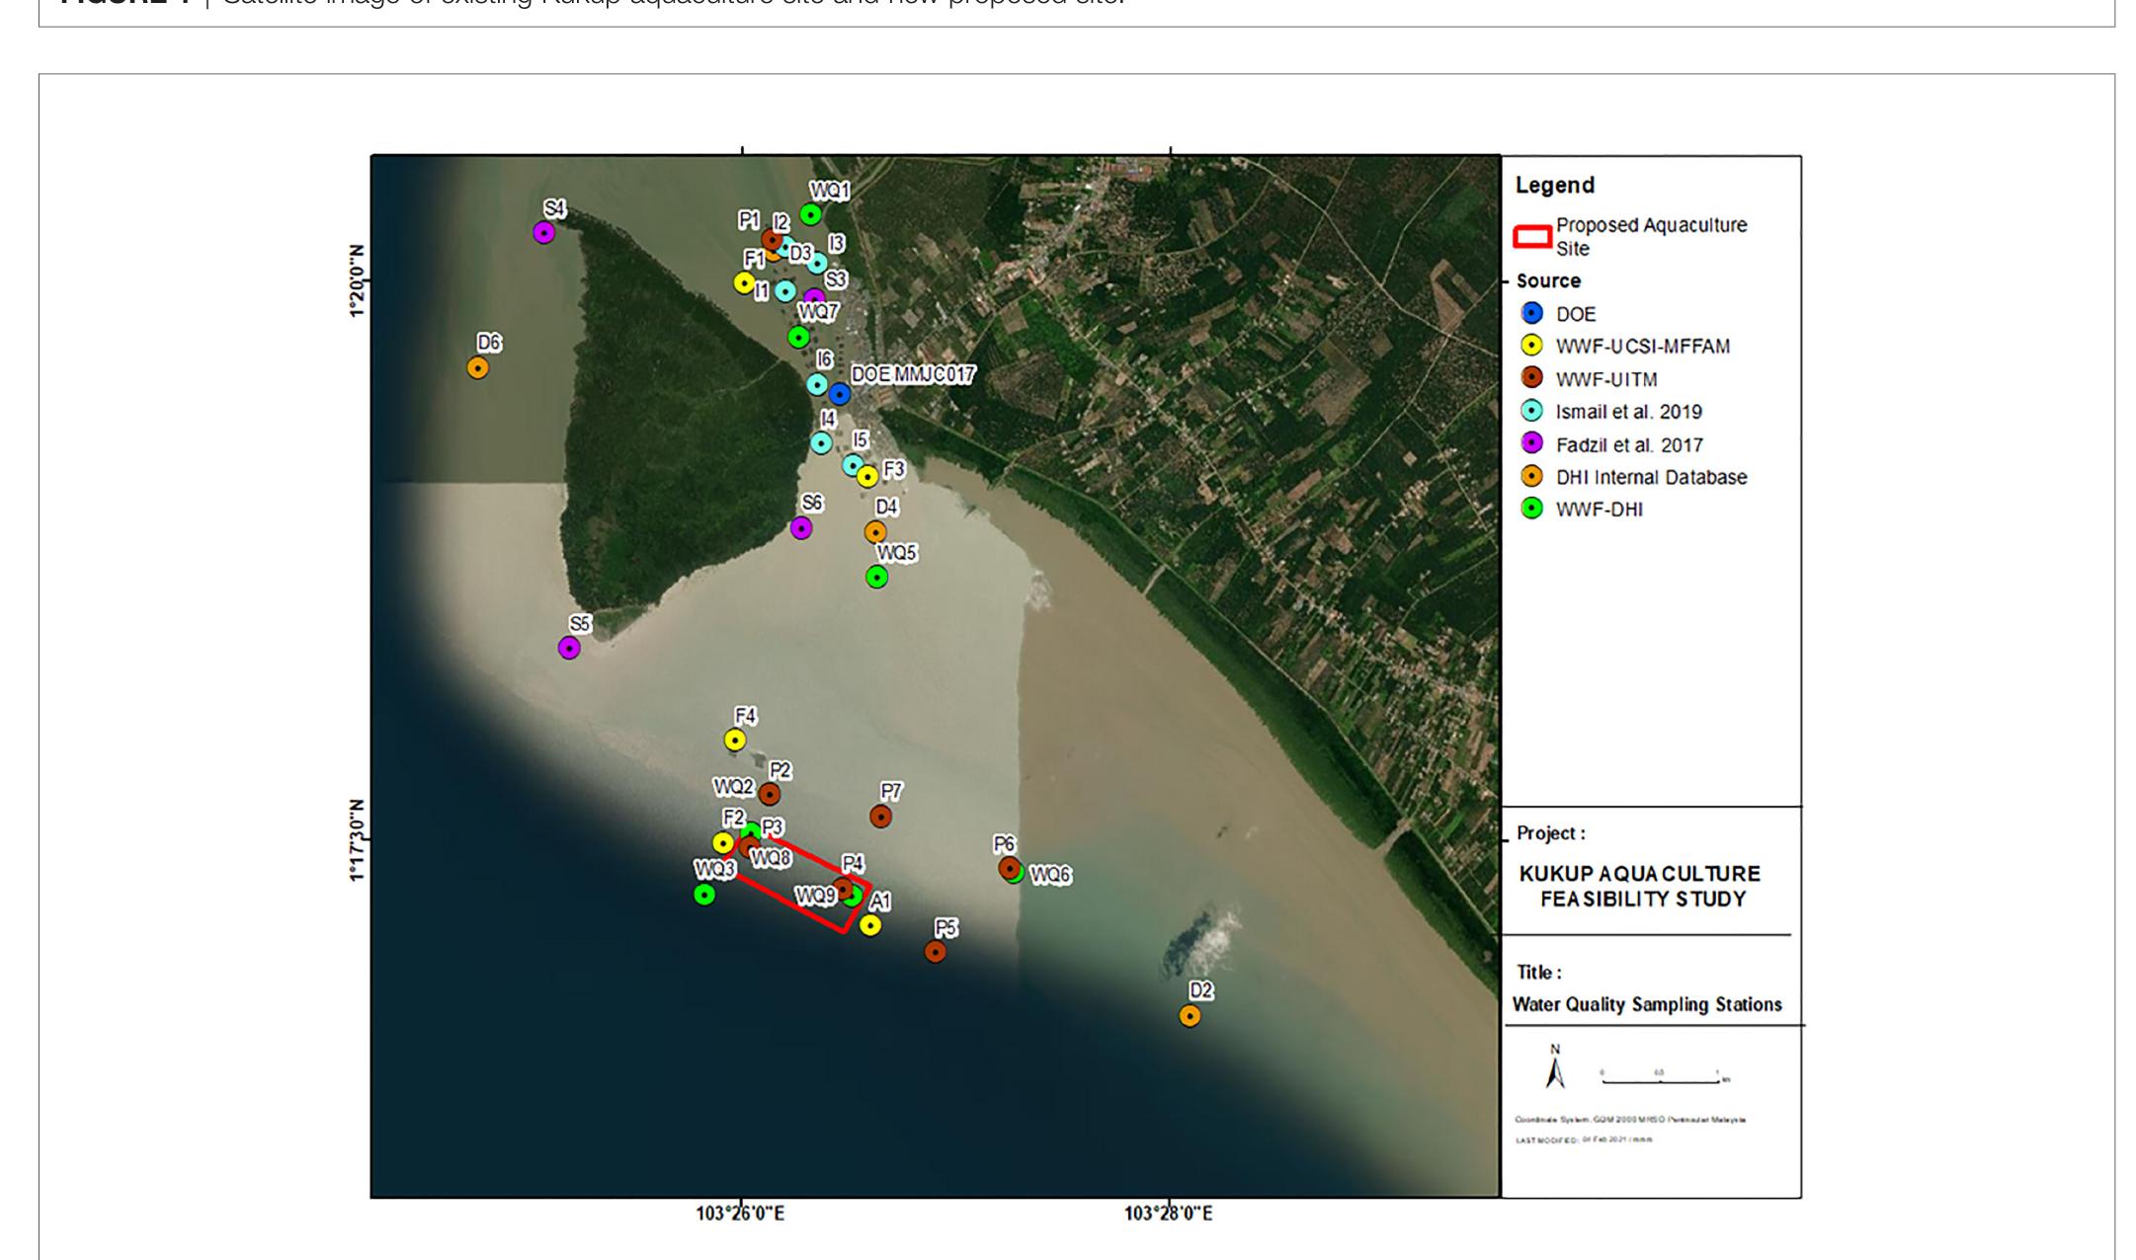Screen dimensions: 2136x1260
Task: Select the DOE MMJC017 station marker
Action: coord(841,392)
